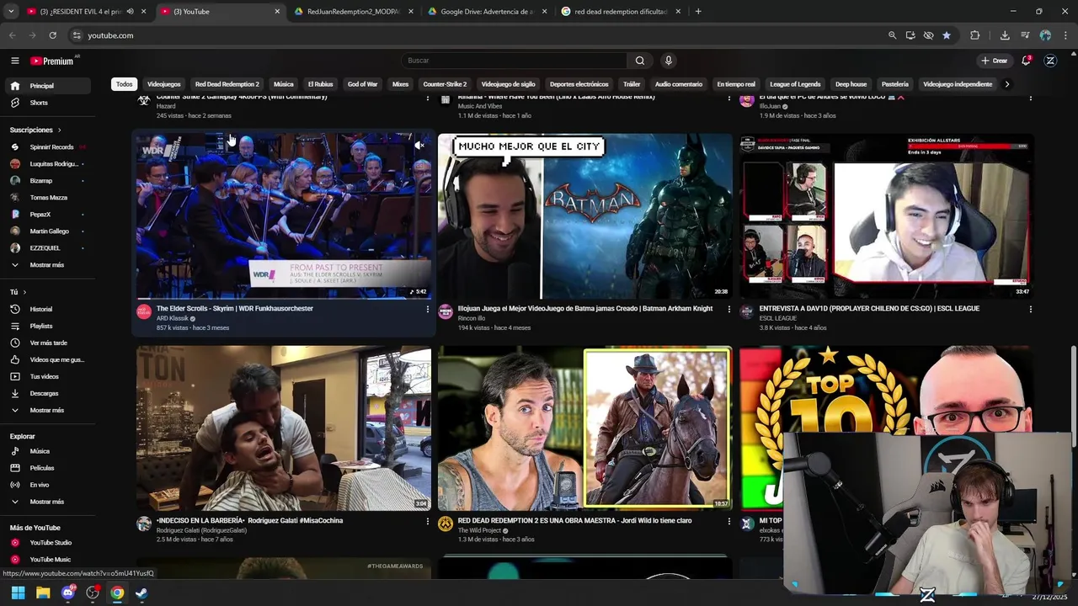Reload the page in Chrome

tap(52, 35)
